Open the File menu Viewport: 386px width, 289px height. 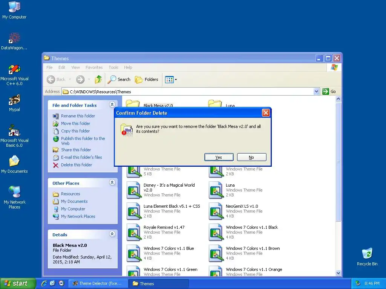point(49,67)
